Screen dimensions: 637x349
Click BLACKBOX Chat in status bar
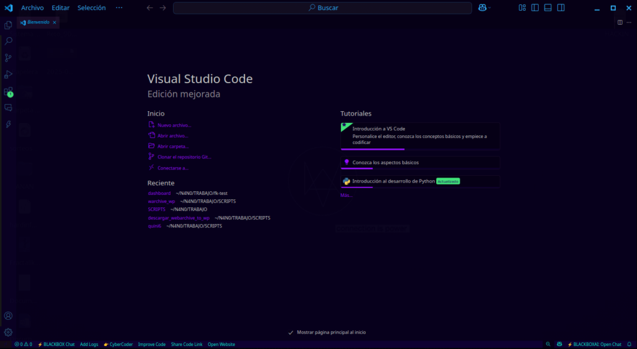coord(56,344)
